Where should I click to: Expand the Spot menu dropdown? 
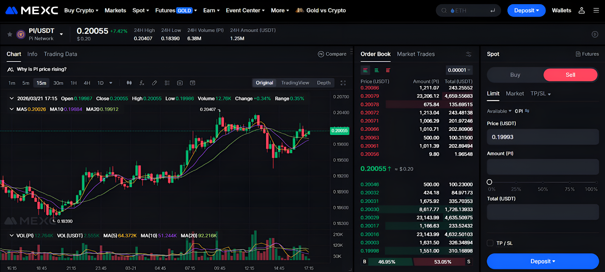(141, 10)
